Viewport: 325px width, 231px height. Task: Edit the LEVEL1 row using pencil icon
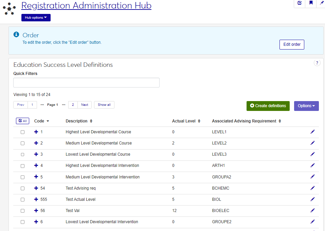pos(312,132)
